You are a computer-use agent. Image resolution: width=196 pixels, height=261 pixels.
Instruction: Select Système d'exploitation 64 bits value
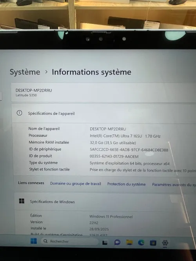click(130, 163)
